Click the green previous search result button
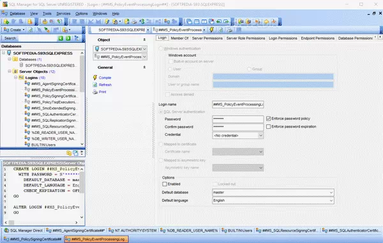This screenshot has width=383, height=243. coord(61,38)
